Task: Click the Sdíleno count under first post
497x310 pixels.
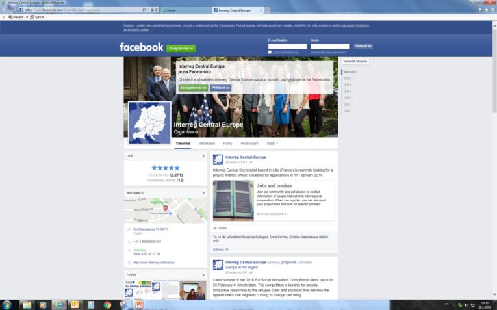Action: (x=221, y=250)
